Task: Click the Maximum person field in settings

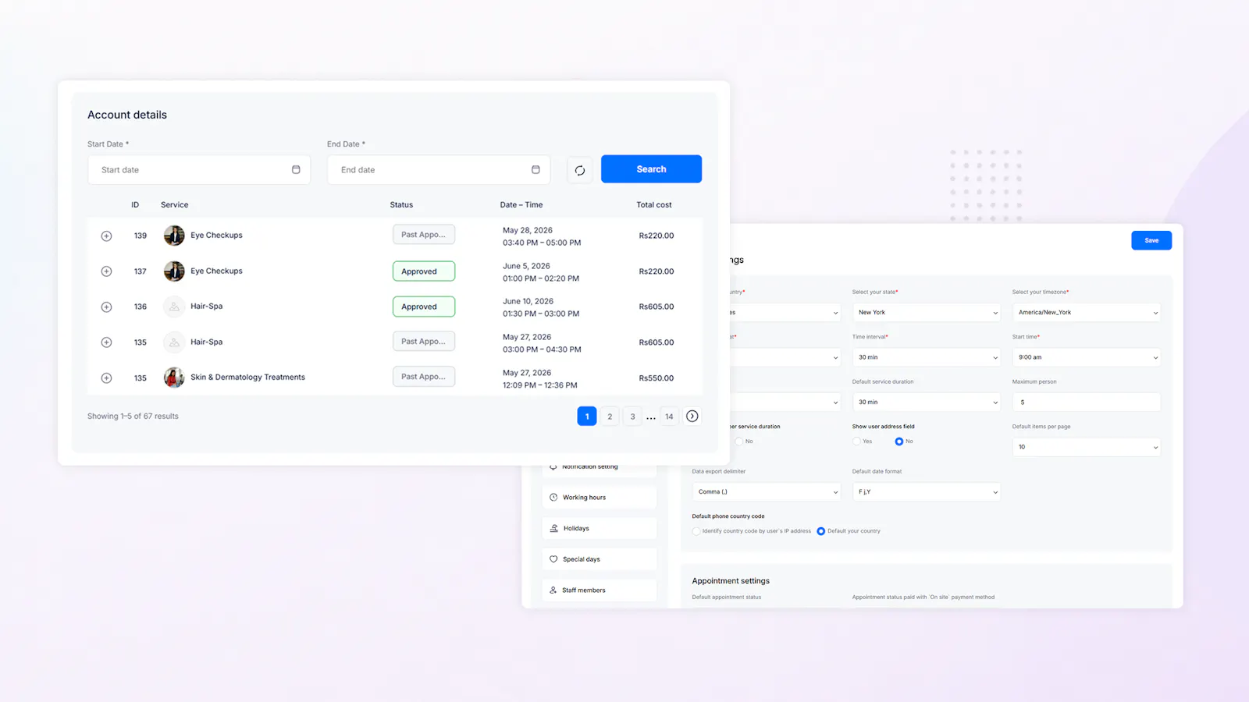Action: click(1086, 402)
